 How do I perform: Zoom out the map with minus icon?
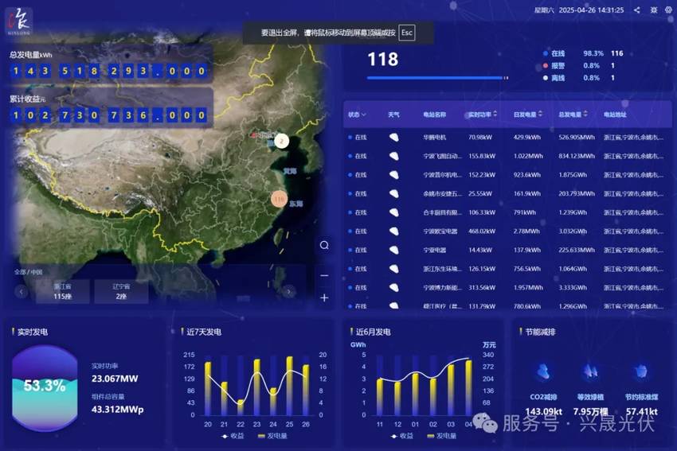click(x=324, y=275)
